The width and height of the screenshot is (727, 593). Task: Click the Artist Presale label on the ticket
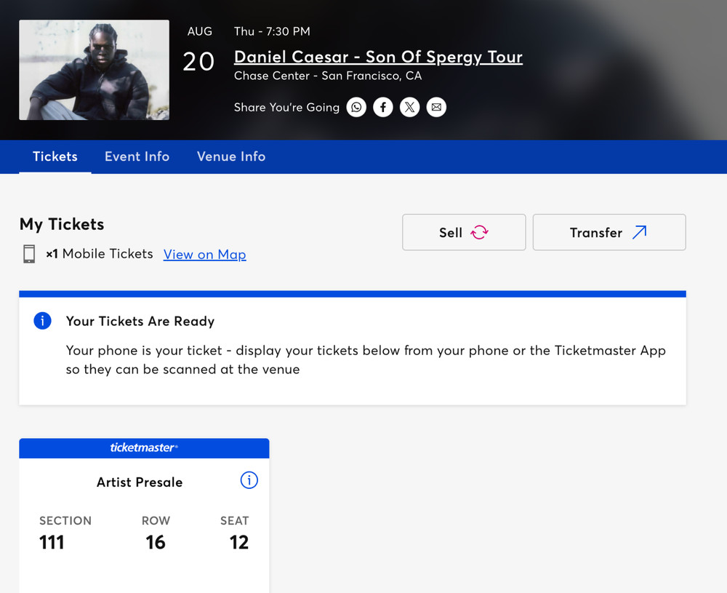(x=139, y=482)
